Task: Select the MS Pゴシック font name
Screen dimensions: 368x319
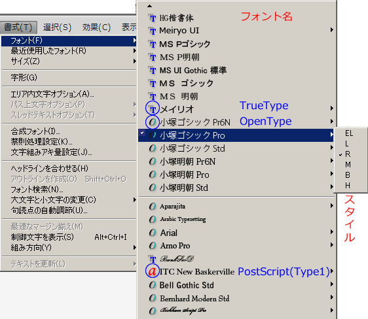Action: point(185,44)
